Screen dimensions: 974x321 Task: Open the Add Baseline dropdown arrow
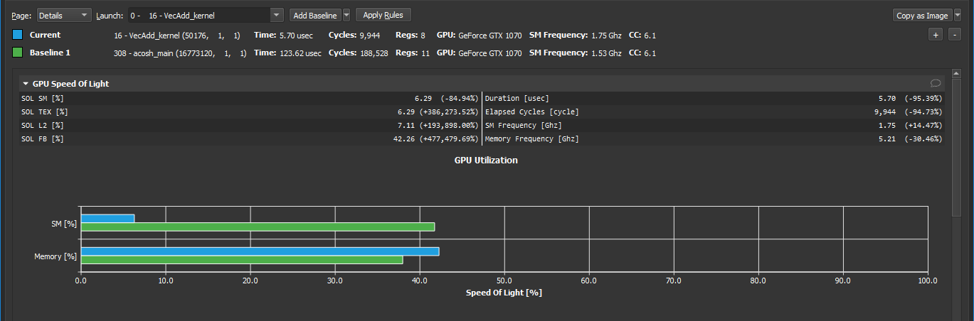(346, 15)
